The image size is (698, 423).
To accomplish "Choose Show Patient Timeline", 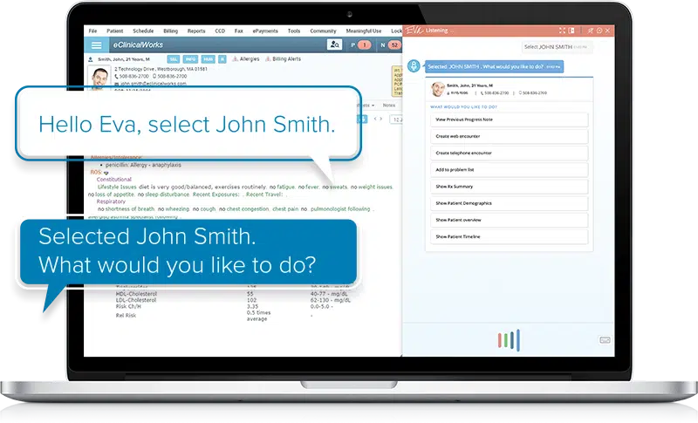I will coord(510,237).
